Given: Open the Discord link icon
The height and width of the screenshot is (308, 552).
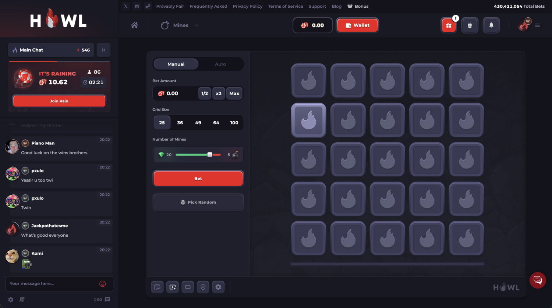Looking at the screenshot, I should [x=137, y=6].
